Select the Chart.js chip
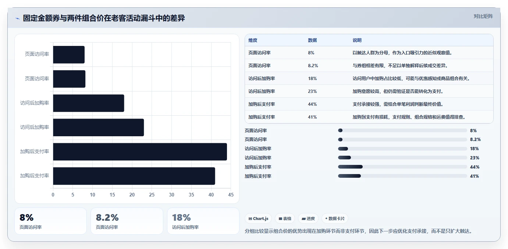Viewport: 508px width, 249px height. coord(258,219)
